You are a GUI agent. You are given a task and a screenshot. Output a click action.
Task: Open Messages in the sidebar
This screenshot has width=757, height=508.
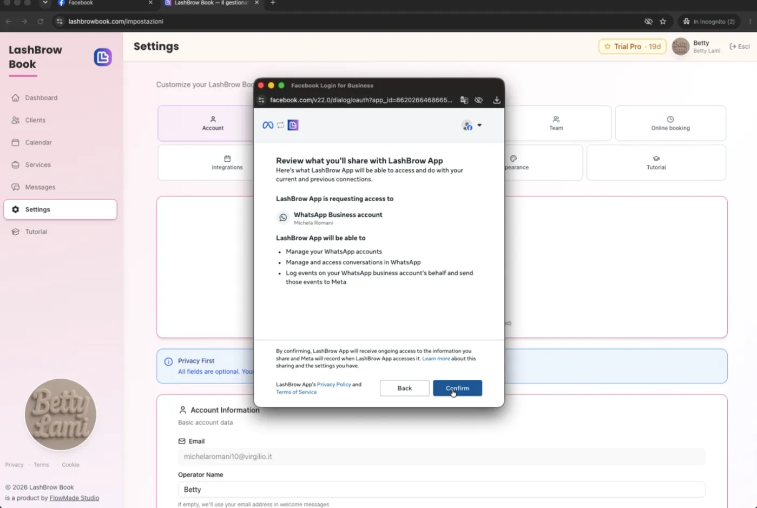coord(60,187)
